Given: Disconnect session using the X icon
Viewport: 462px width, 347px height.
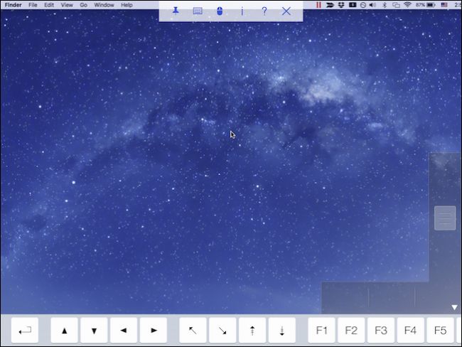Looking at the screenshot, I should (x=286, y=11).
